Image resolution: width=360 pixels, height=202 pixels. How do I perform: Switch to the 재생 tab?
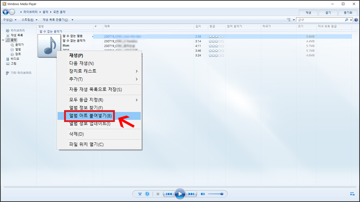308,13
